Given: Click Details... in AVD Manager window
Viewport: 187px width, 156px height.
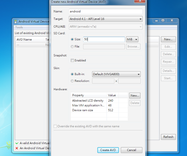Looking at the screenshot, I should [168, 71].
